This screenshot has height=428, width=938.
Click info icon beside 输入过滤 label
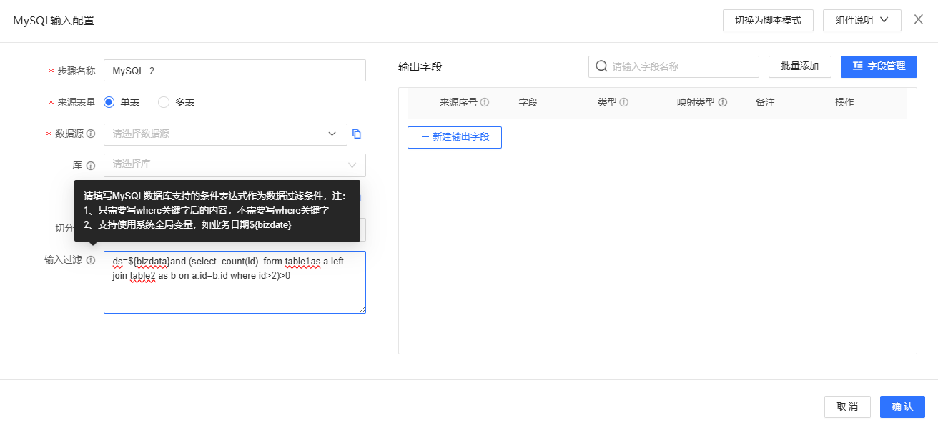click(91, 260)
